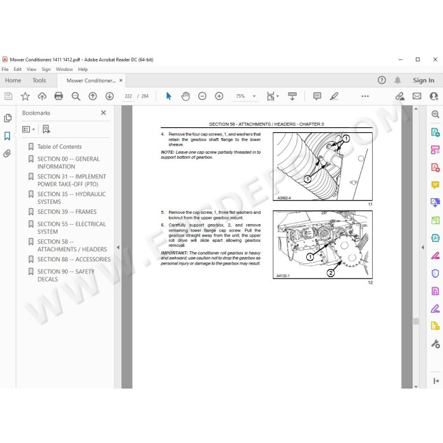
Task: Expand the right tools pane labels
Action: click(x=436, y=381)
